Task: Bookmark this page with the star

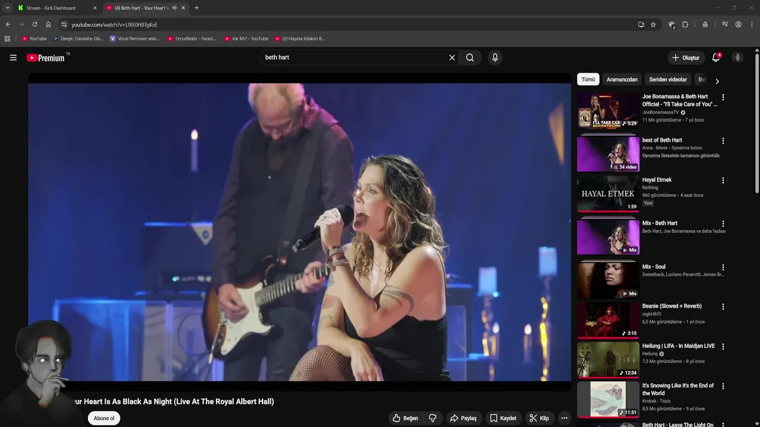Action: point(653,24)
